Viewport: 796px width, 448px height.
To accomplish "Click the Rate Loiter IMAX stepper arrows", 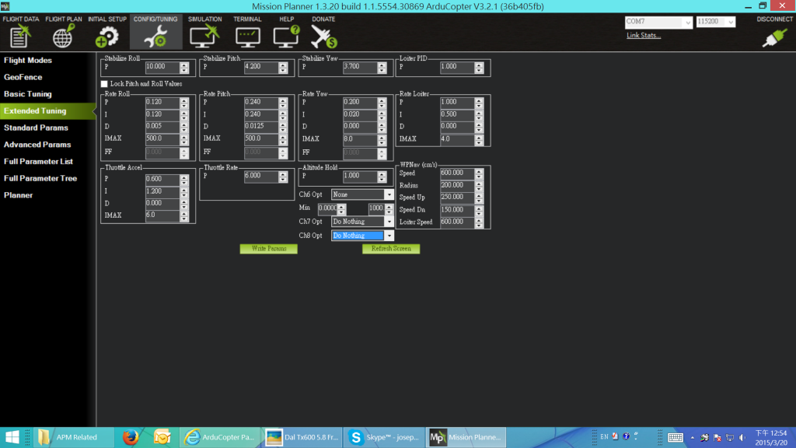I will point(479,139).
